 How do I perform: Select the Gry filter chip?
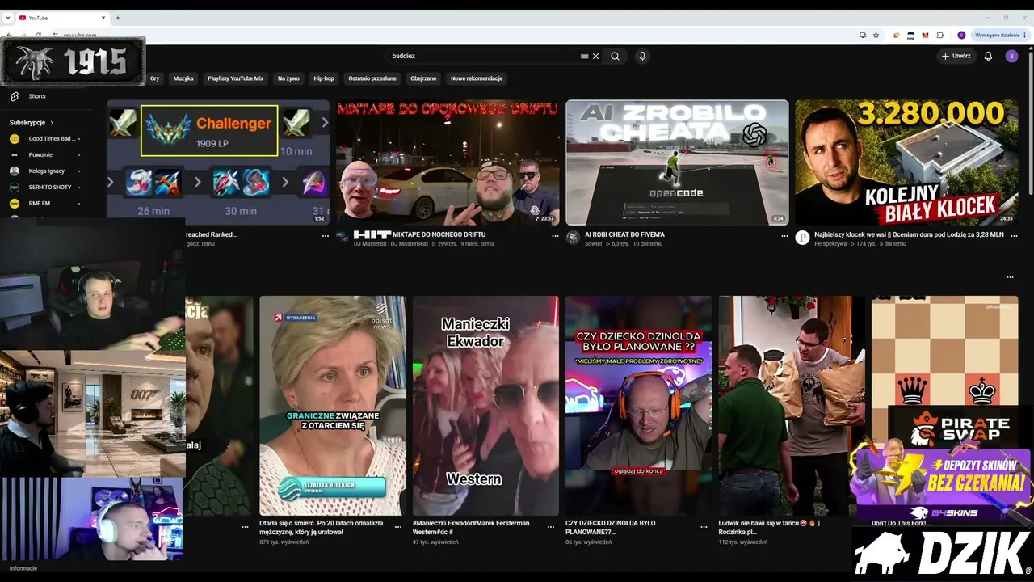pos(155,78)
